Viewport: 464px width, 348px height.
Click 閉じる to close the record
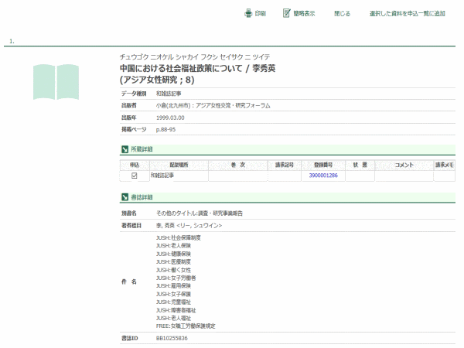click(x=342, y=14)
